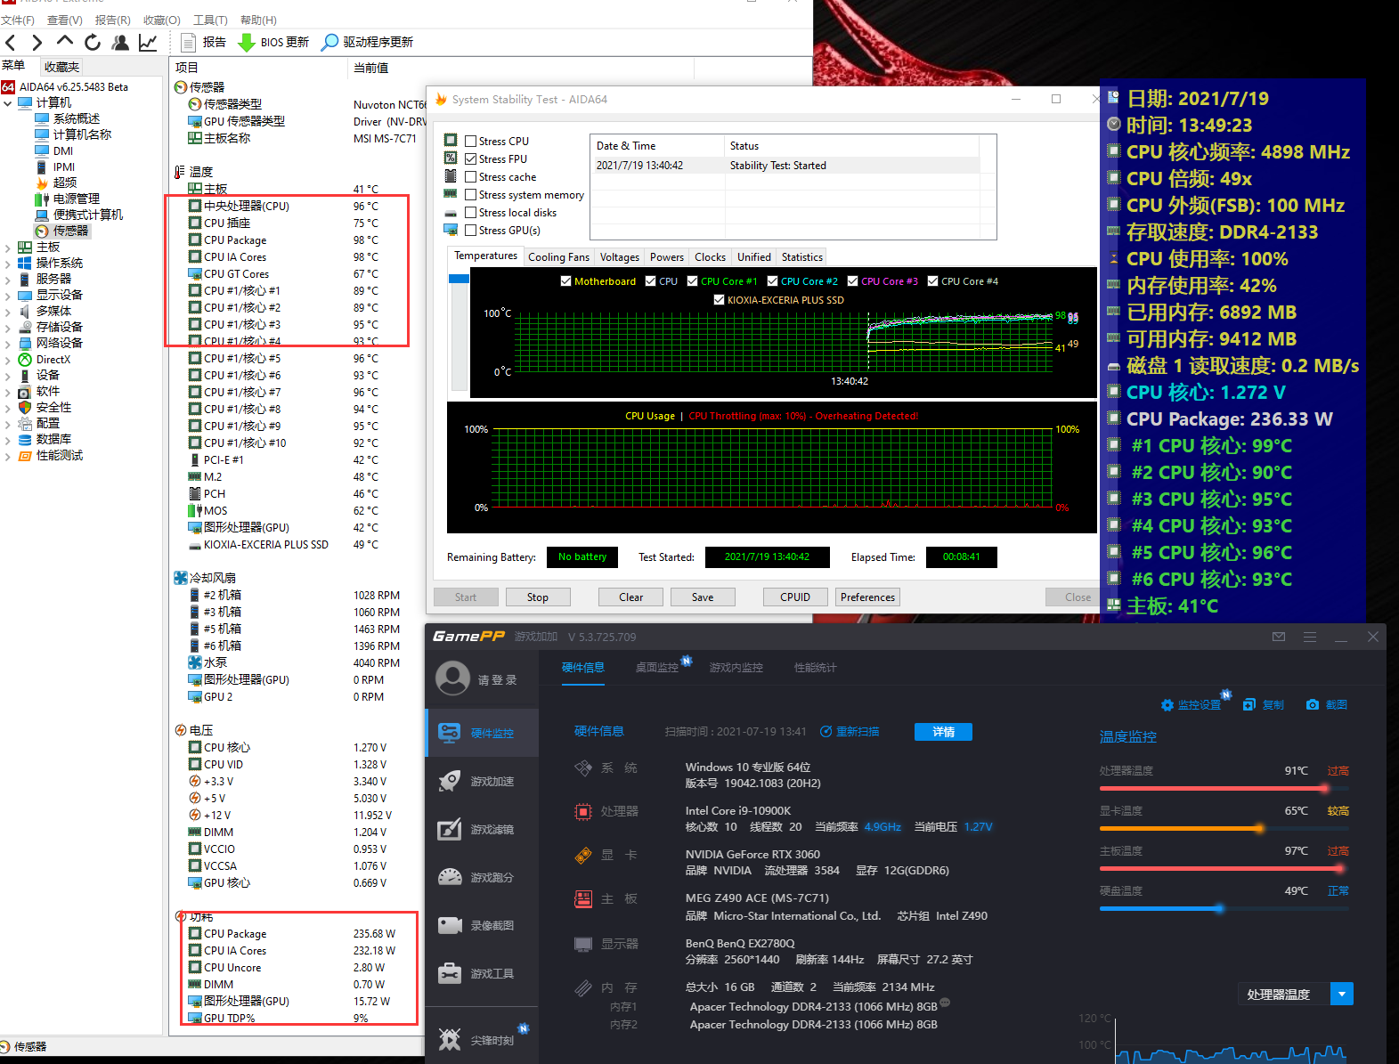The width and height of the screenshot is (1399, 1064).
Task: Open GamePP 硬件监控 sidebar icon
Action: coord(450,733)
